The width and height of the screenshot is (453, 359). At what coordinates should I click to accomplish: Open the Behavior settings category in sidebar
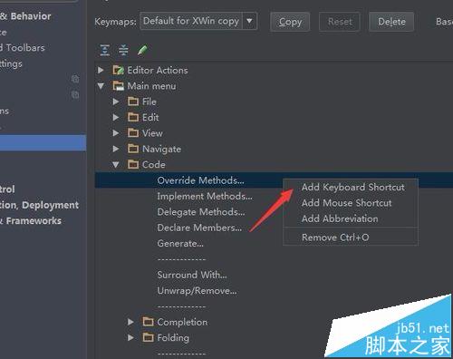[25, 16]
